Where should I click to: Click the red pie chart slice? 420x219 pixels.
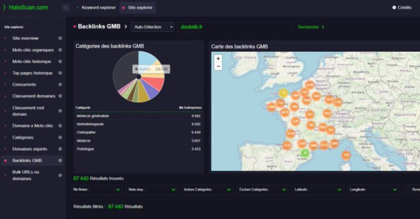pos(154,82)
